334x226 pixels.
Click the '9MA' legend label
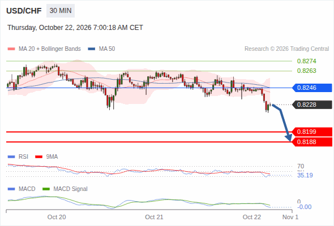click(52, 157)
